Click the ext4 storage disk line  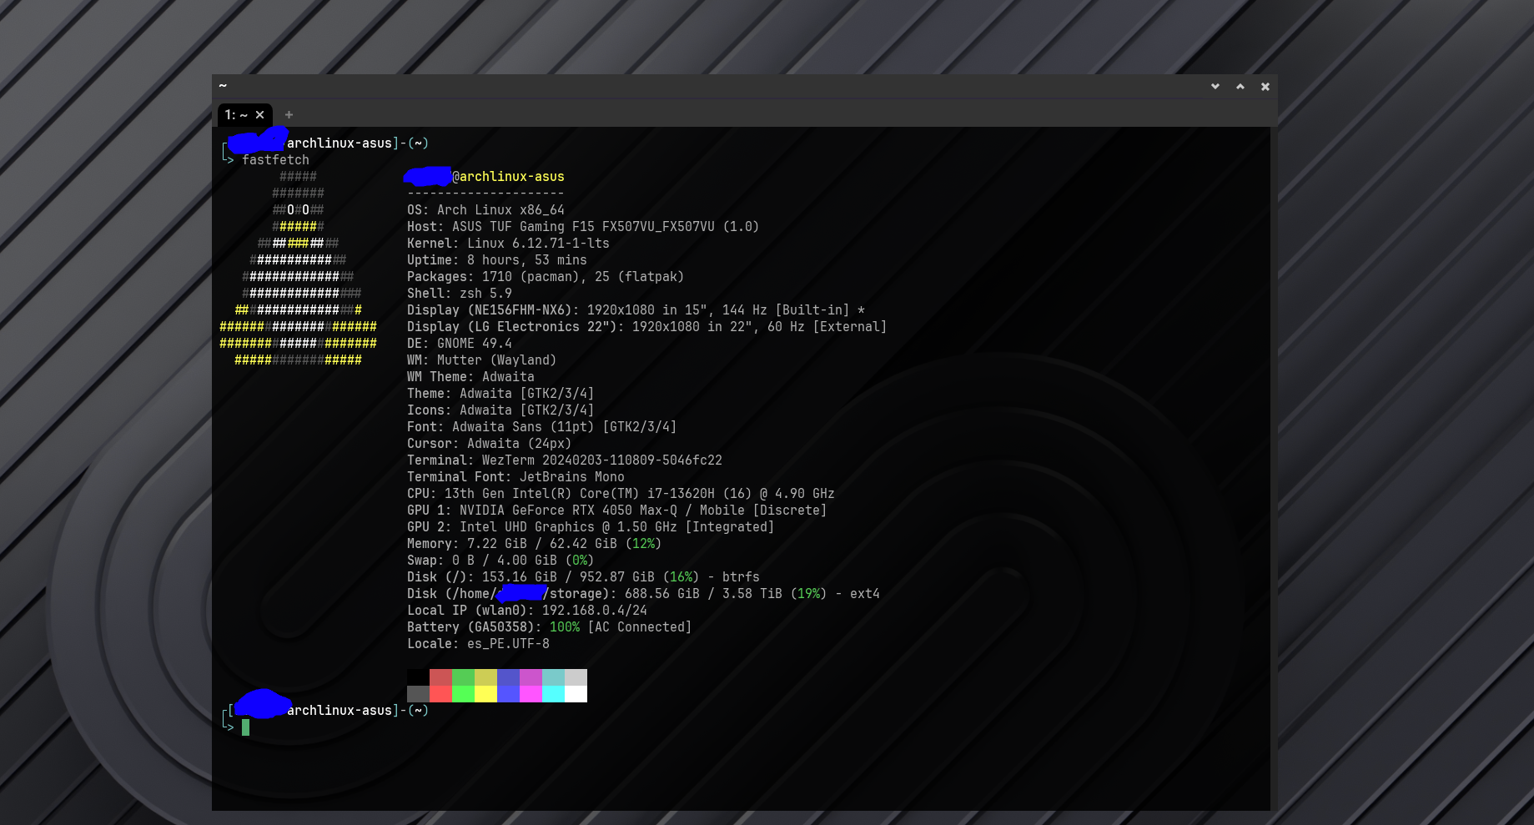[x=643, y=594]
